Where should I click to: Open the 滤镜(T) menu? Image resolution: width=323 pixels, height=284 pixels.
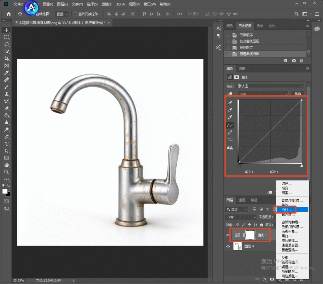[107, 4]
